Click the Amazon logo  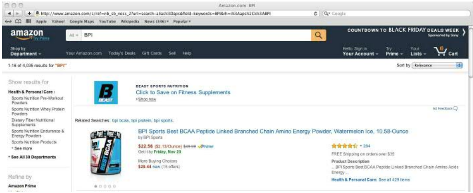point(24,34)
